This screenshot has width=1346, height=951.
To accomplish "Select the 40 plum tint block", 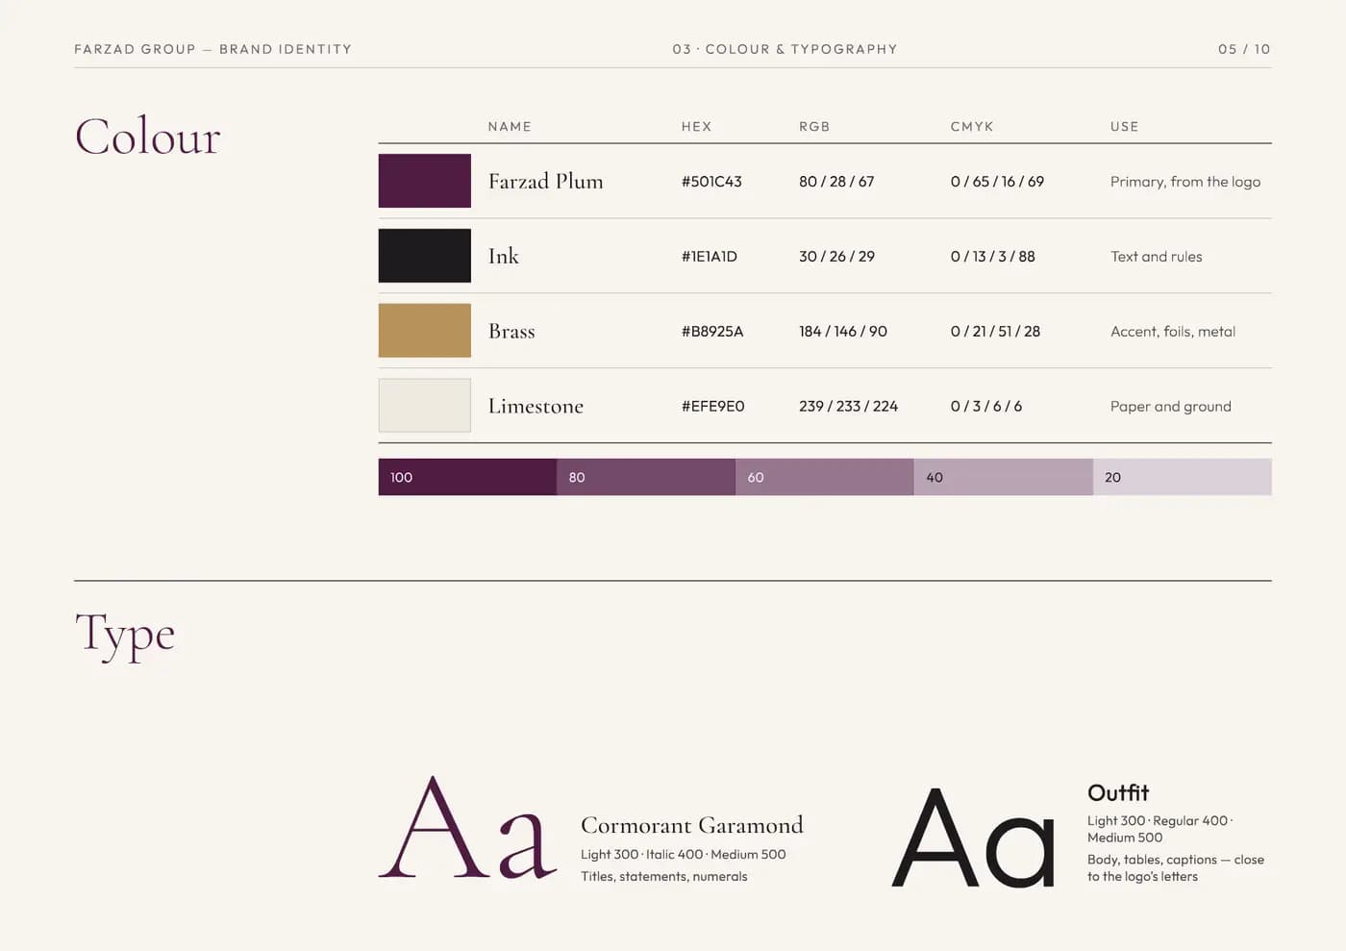I will (1004, 477).
